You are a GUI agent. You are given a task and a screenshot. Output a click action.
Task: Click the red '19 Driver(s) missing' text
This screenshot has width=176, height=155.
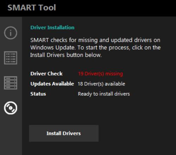(x=100, y=74)
